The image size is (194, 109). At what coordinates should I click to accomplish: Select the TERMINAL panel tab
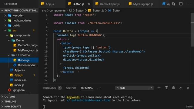(87, 88)
